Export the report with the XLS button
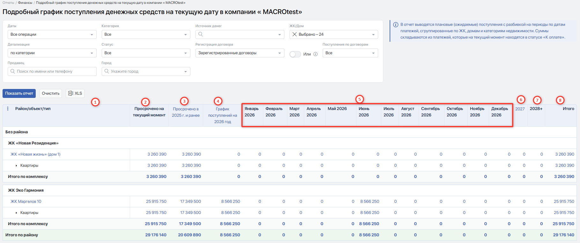The width and height of the screenshot is (580, 243). pyautogui.click(x=75, y=93)
